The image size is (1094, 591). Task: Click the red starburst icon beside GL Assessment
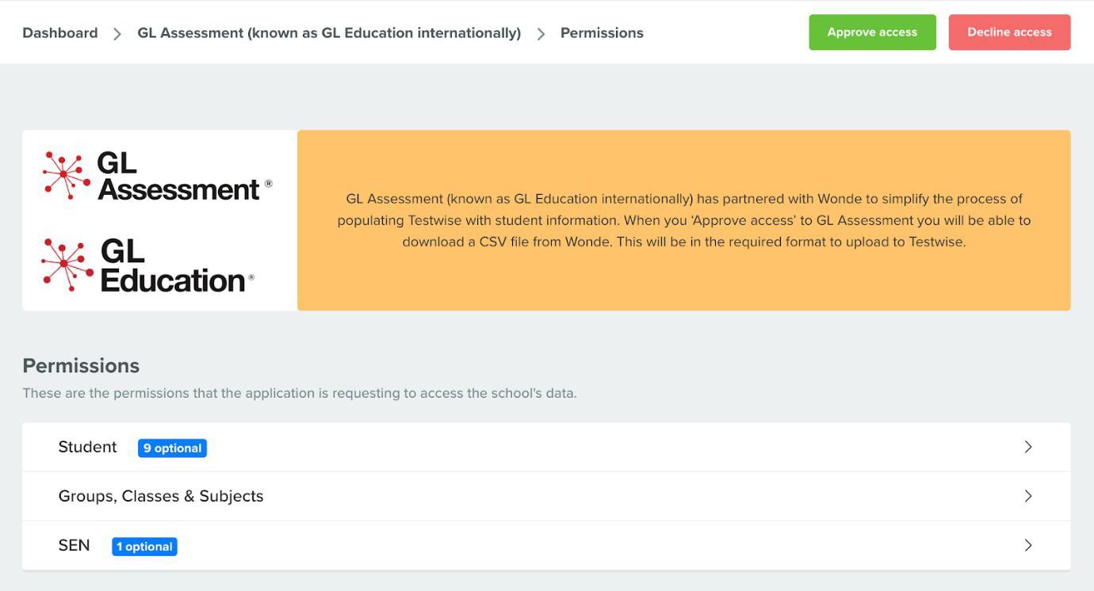coord(66,175)
